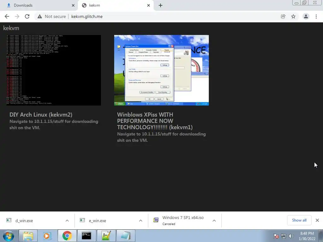
Task: Switch to the Downloads tab
Action: point(39,5)
